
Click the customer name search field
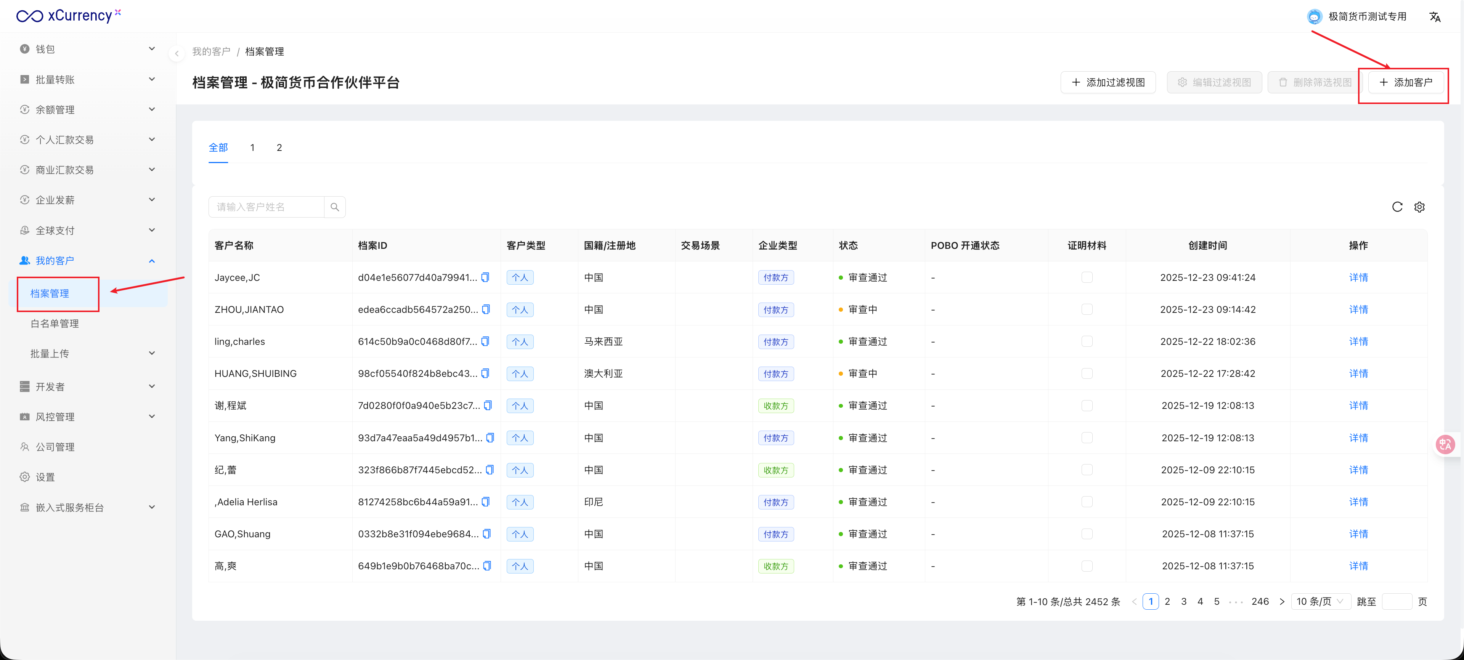pyautogui.click(x=266, y=207)
